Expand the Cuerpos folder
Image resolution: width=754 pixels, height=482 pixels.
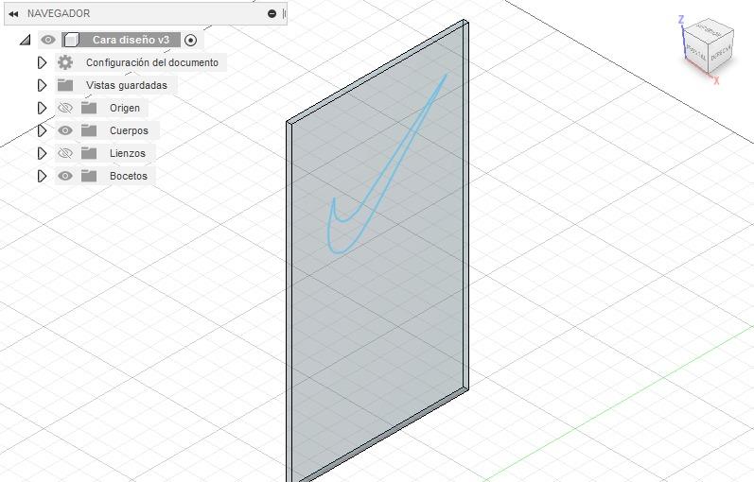(42, 130)
